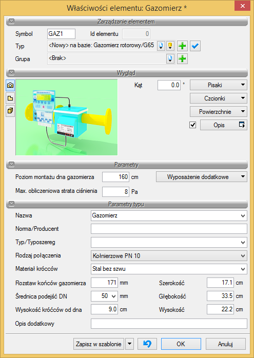254x358 pixels.
Task: Confirm type with blue checkmark icon
Action: 195,46
